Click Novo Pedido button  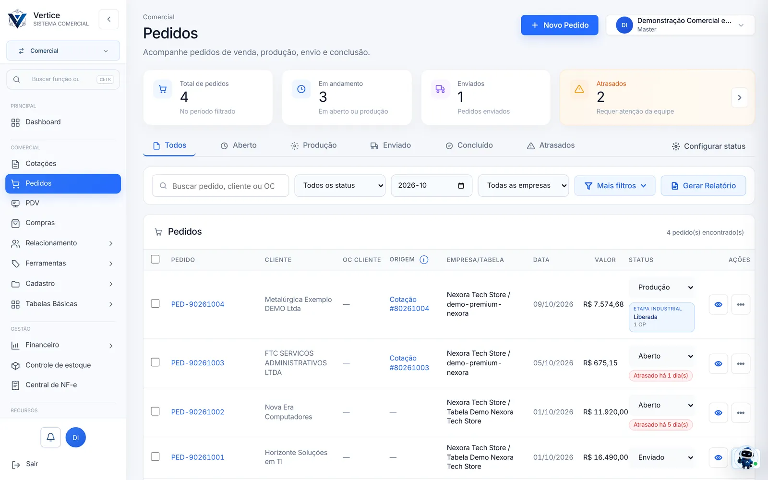(560, 25)
